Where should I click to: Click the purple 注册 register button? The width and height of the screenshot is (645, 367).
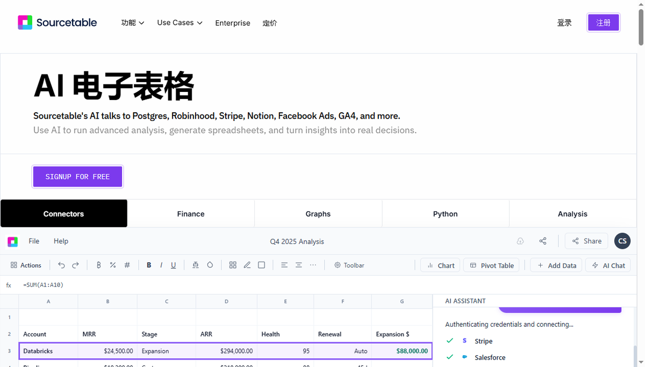pyautogui.click(x=603, y=23)
